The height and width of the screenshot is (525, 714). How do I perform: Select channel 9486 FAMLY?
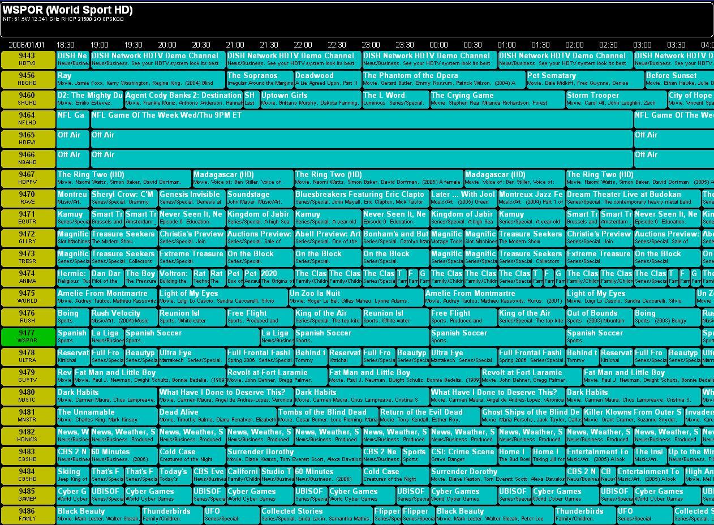click(x=28, y=515)
